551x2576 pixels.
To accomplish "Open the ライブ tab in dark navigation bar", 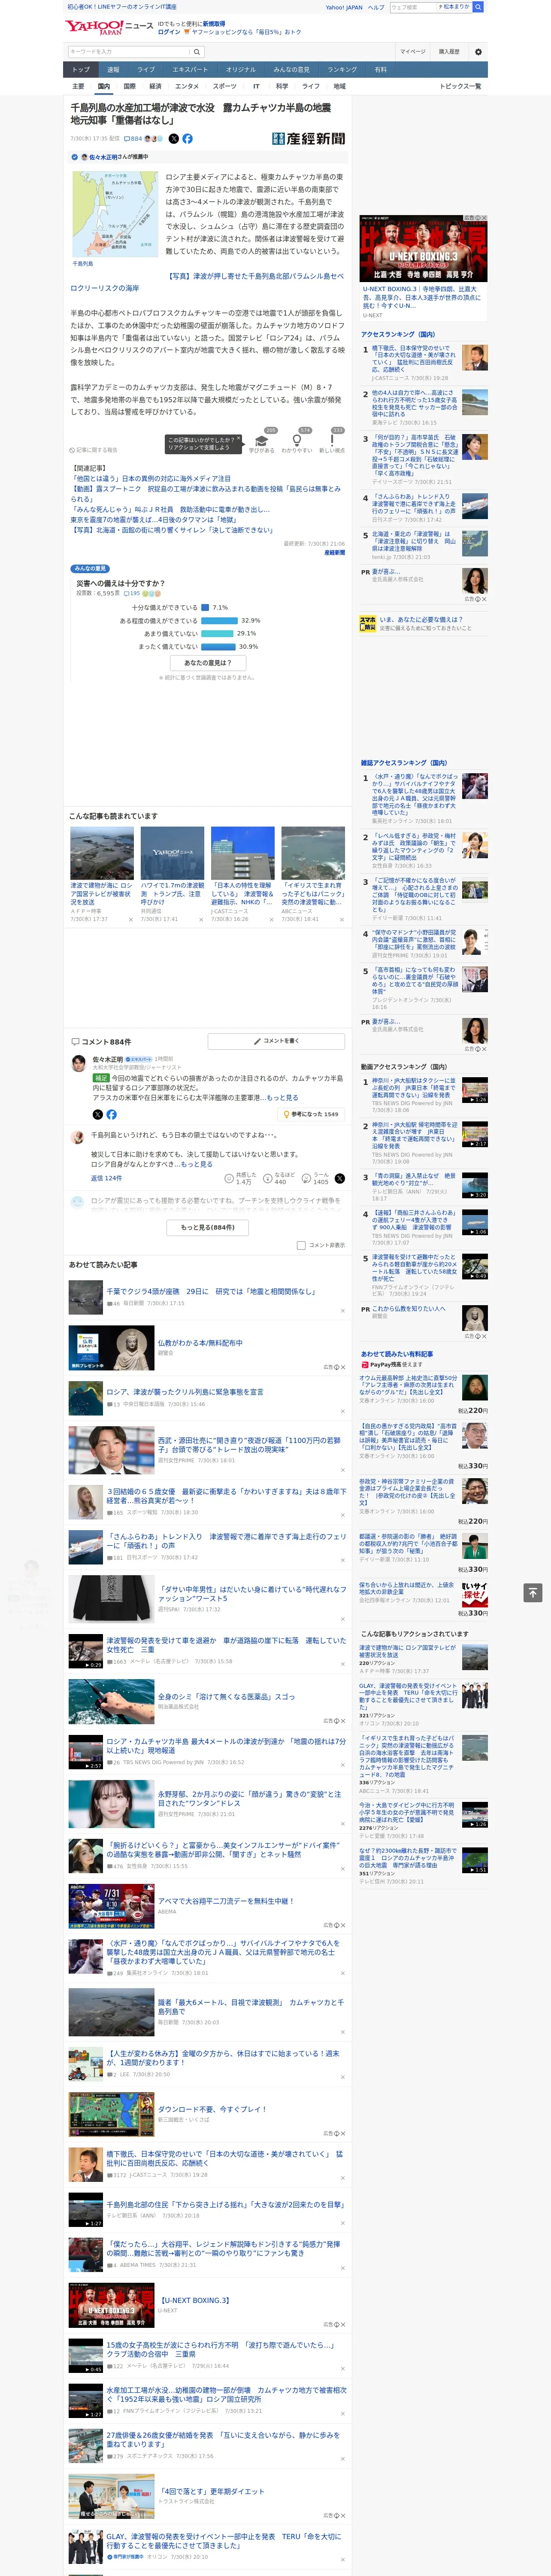I will (x=146, y=69).
